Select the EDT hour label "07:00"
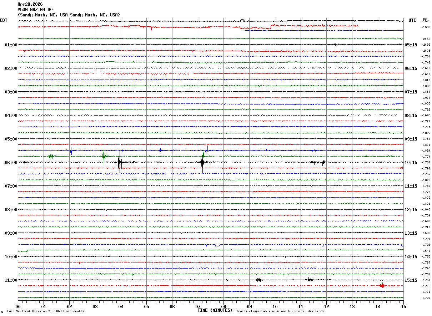The width and height of the screenshot is (432, 316). [11, 186]
